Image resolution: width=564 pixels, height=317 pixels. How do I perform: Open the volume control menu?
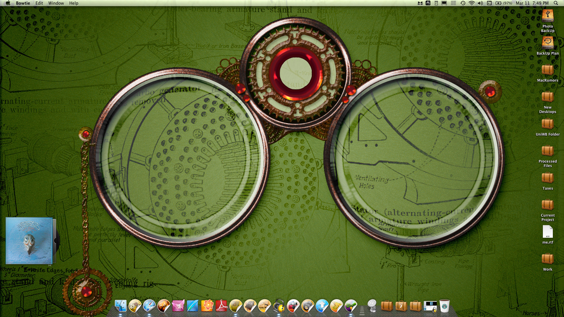click(480, 3)
